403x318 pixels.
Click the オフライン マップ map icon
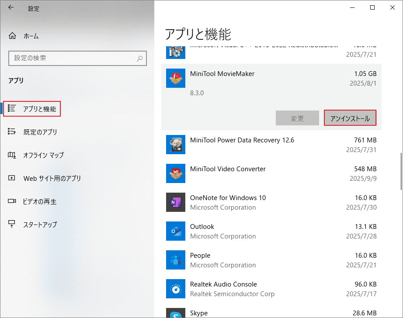(12, 155)
